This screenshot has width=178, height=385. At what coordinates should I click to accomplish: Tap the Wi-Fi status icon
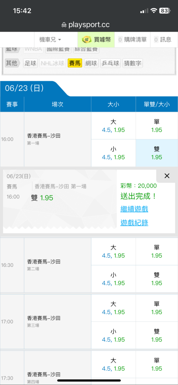154,10
